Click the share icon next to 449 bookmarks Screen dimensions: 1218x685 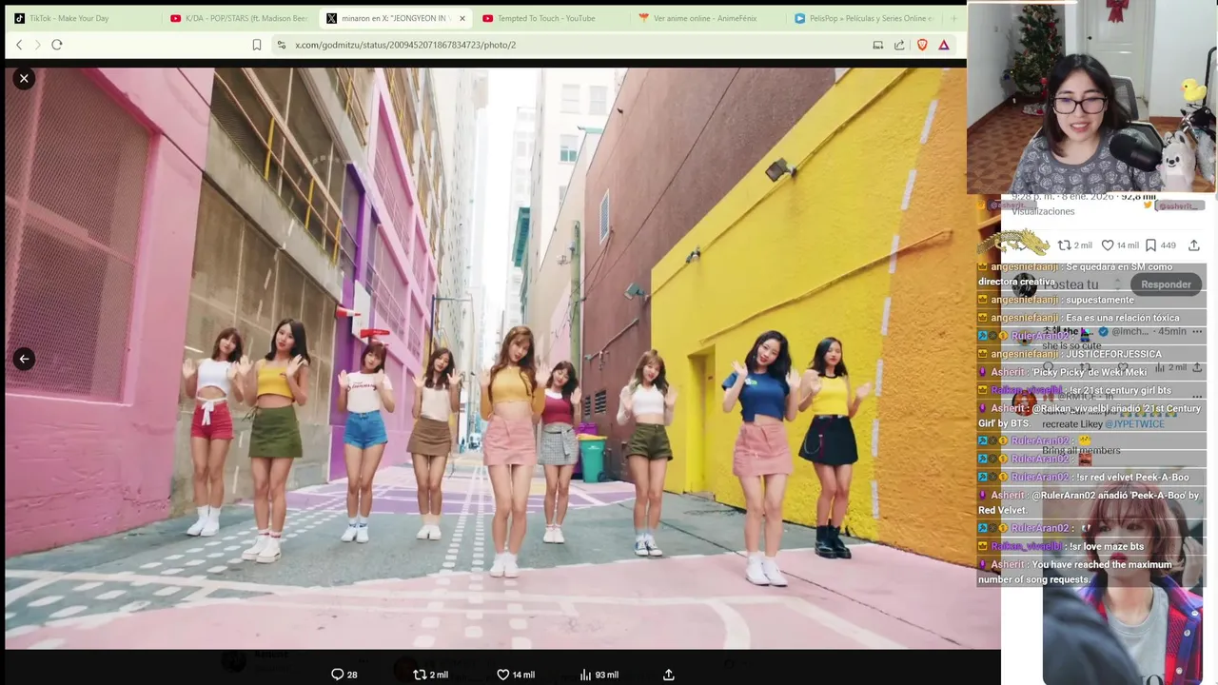point(1194,245)
